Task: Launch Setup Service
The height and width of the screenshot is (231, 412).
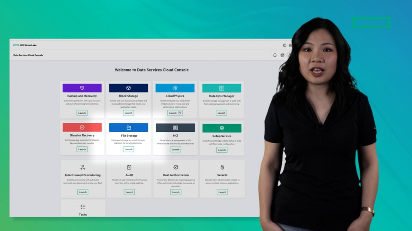Action: point(222,150)
